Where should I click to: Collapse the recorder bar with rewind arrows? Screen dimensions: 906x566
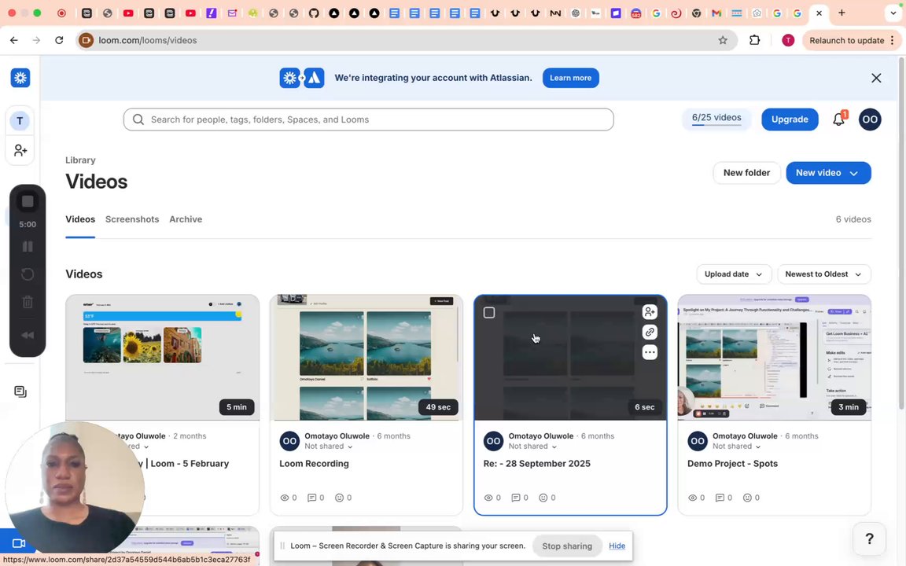(x=28, y=336)
